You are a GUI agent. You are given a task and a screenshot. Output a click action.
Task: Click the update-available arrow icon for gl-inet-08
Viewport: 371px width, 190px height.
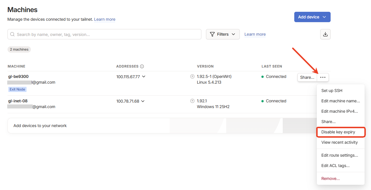pyautogui.click(x=192, y=101)
